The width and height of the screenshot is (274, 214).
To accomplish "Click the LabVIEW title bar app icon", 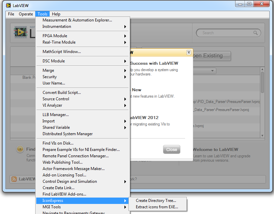I will 8,6.
